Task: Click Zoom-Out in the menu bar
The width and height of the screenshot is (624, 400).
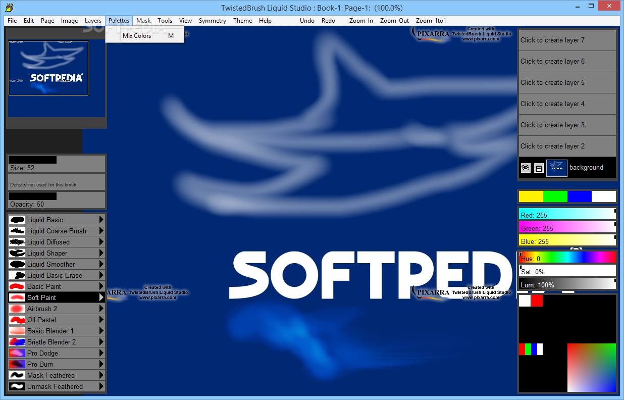Action: click(395, 21)
